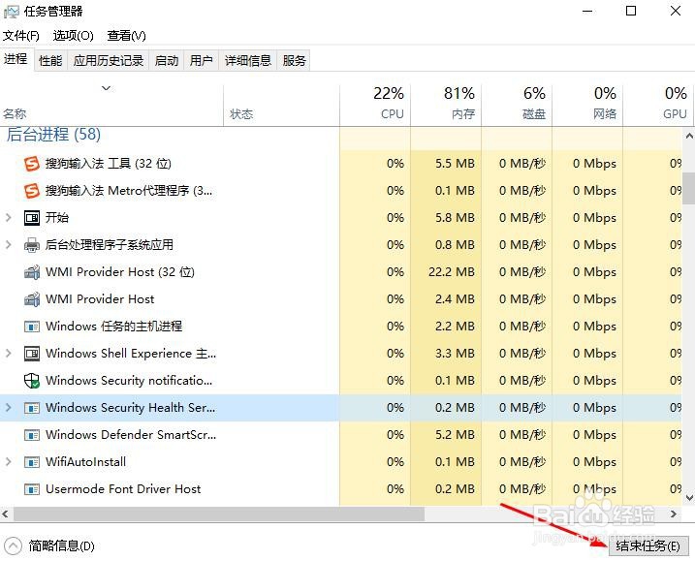Select the 后台进程 (58) group header
The height and width of the screenshot is (561, 695).
coord(53,134)
